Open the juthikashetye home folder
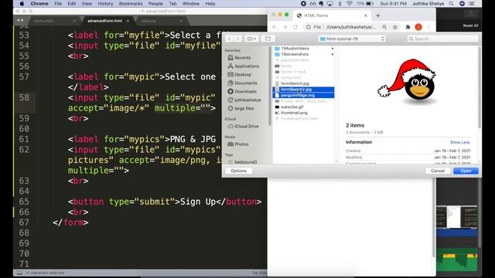This screenshot has height=278, width=495. [x=247, y=100]
